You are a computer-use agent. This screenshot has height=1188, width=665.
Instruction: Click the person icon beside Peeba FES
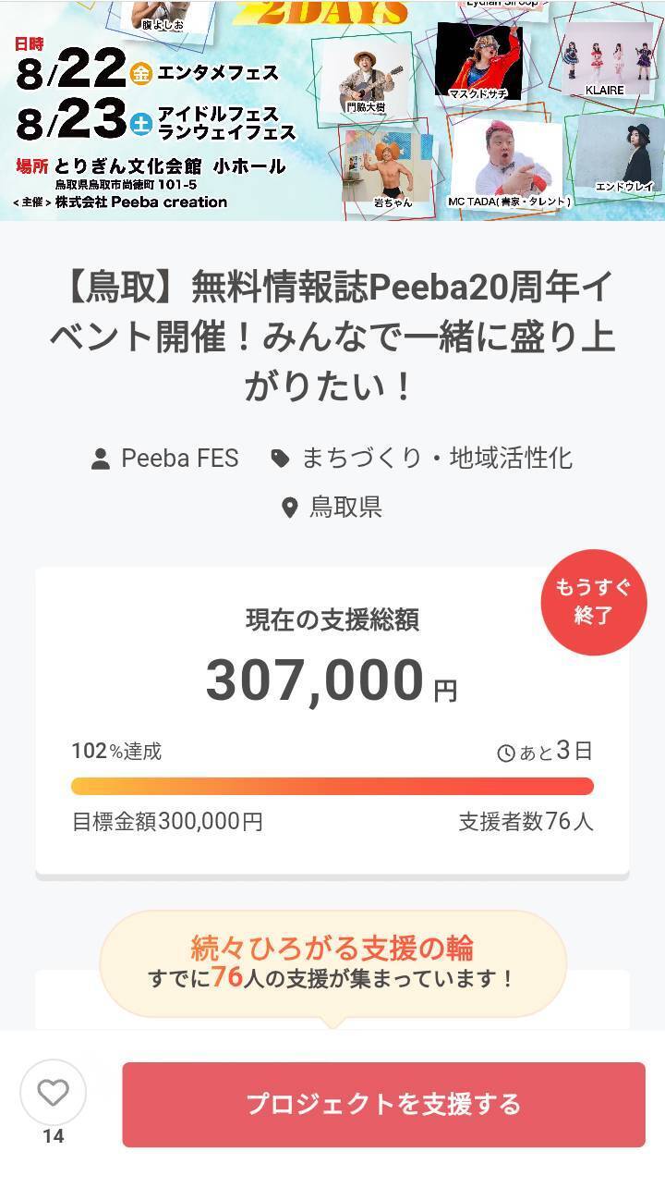[101, 459]
